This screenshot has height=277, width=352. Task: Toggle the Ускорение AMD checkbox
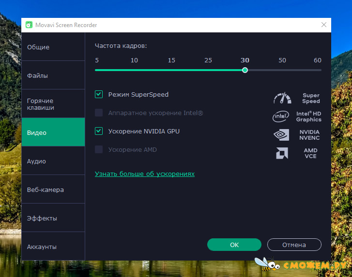(99, 149)
